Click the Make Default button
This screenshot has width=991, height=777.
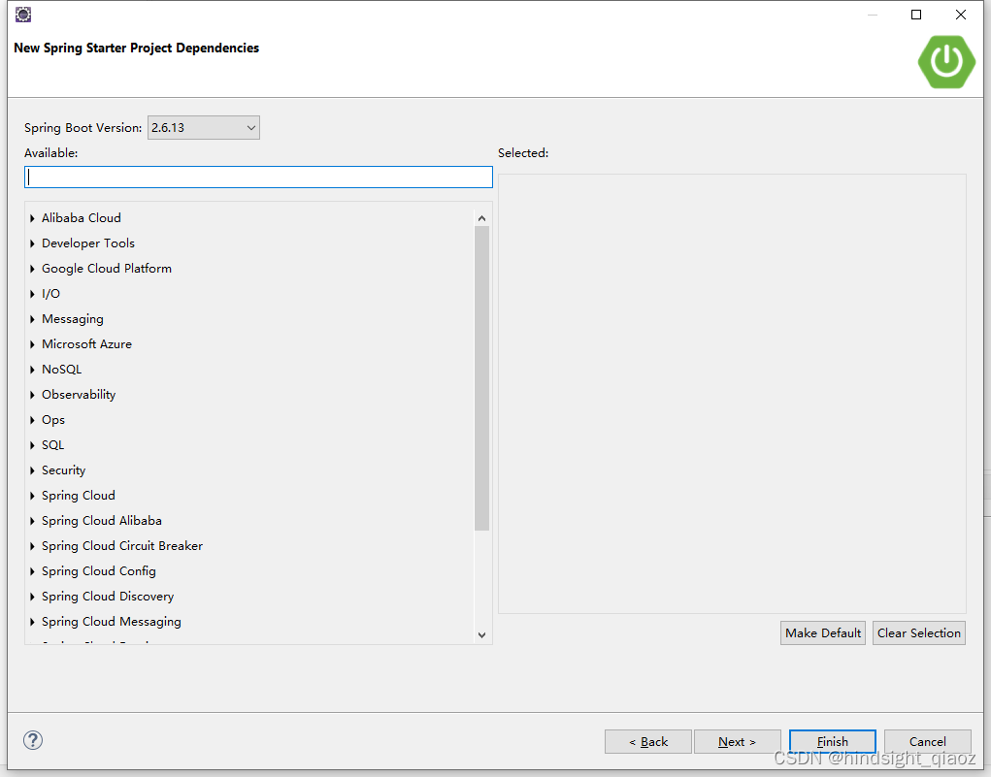point(823,633)
